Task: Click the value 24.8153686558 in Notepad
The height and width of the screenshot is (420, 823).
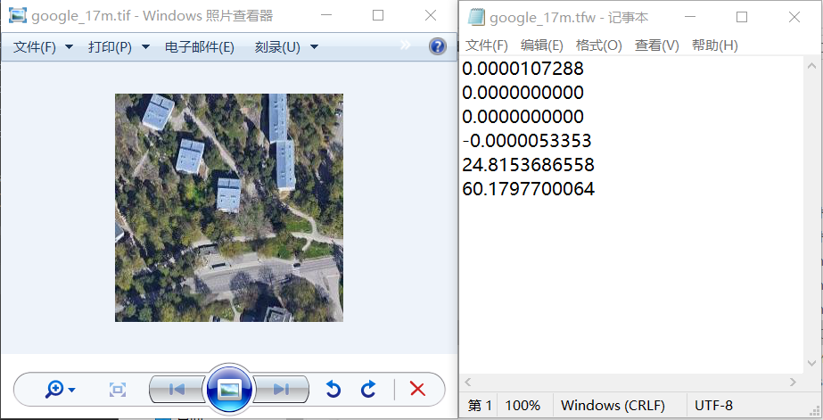Action: 528,165
